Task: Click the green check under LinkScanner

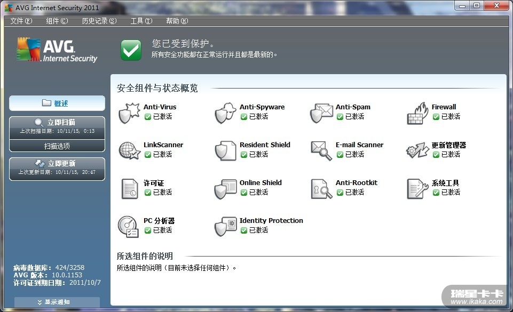Action: pyautogui.click(x=147, y=155)
